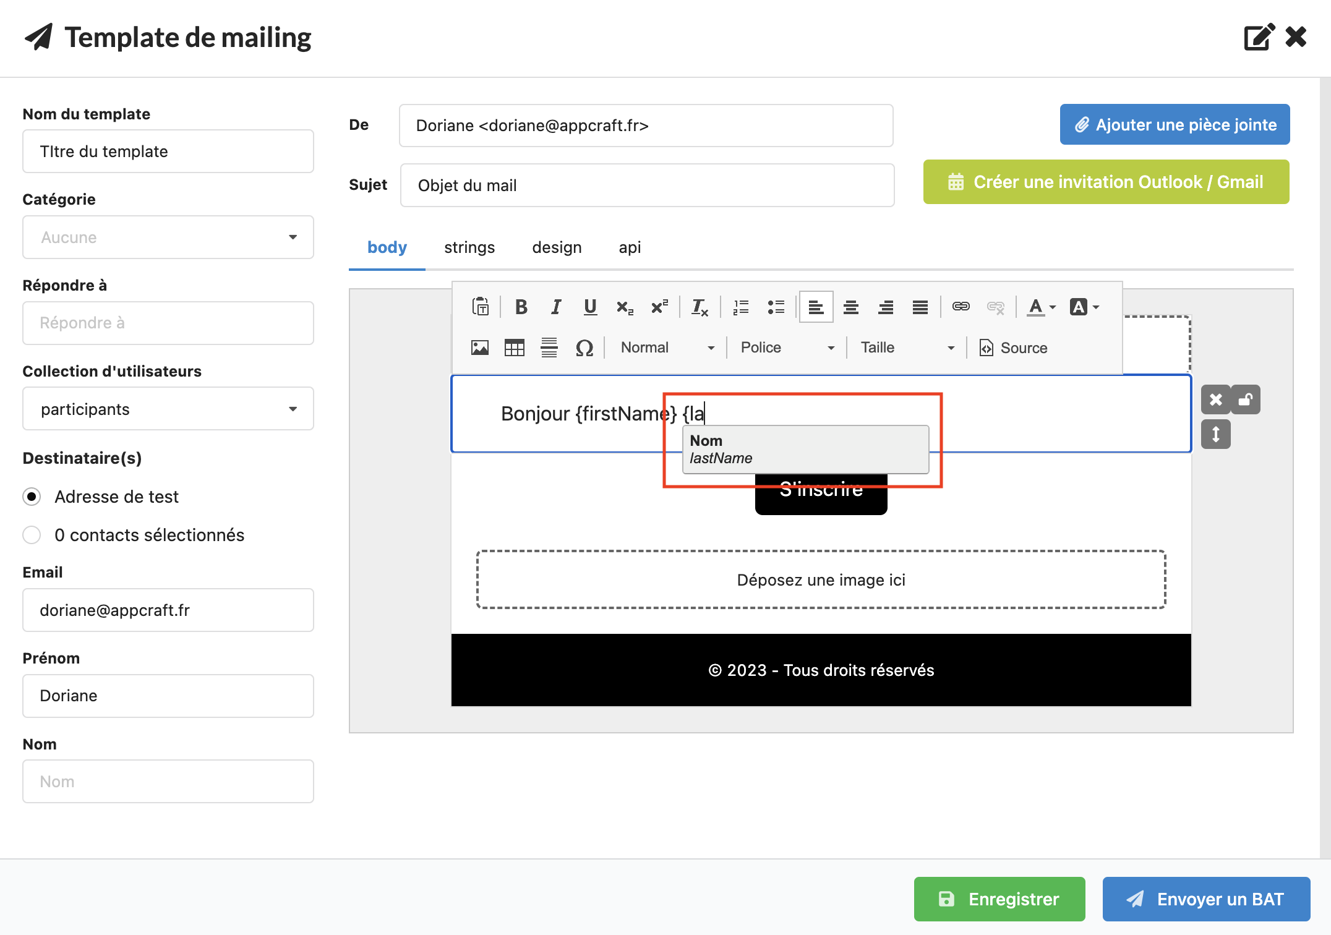Open the Police font dropdown

click(x=786, y=348)
